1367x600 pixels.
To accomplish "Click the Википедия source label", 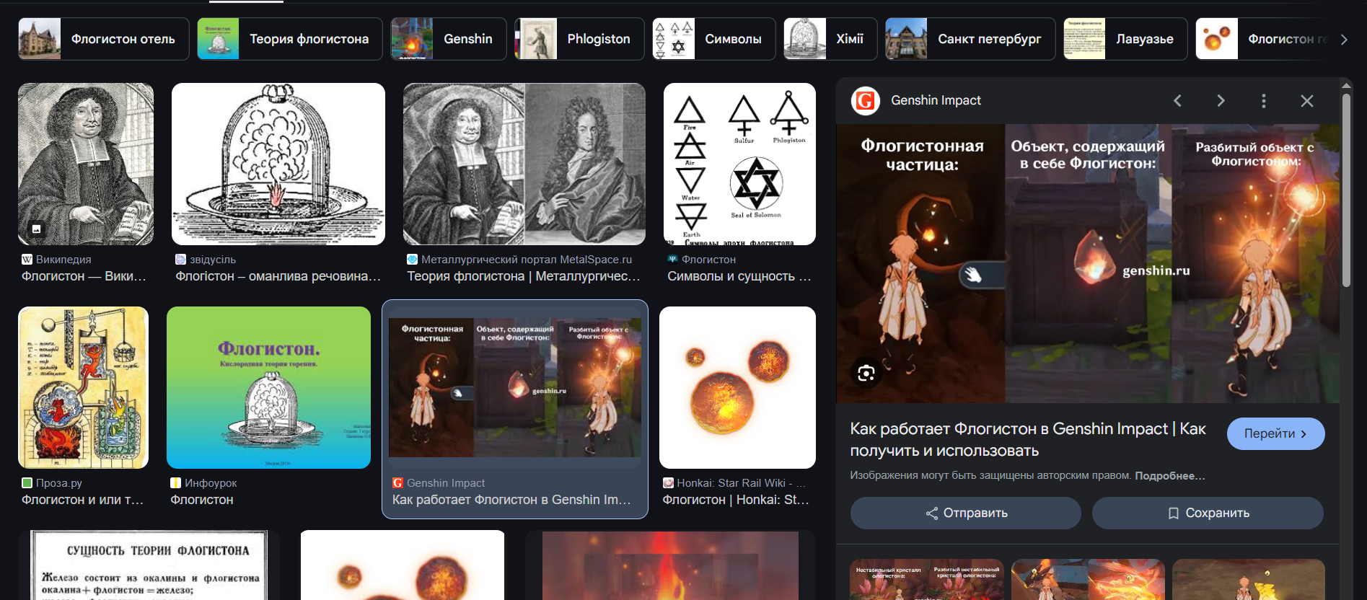I will tap(63, 260).
